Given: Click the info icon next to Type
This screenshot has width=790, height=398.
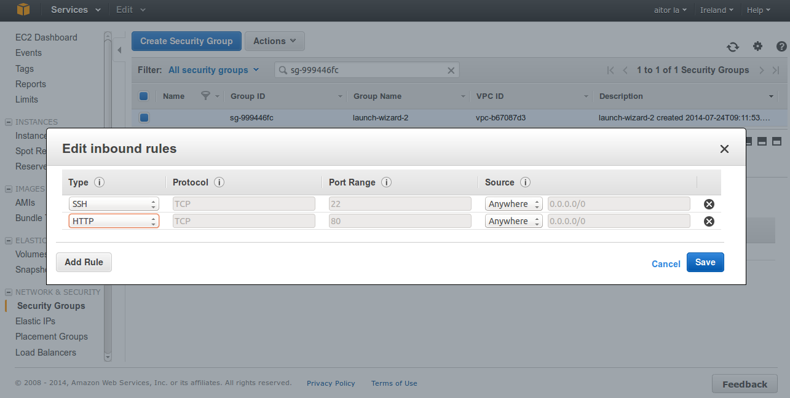Looking at the screenshot, I should coord(99,182).
